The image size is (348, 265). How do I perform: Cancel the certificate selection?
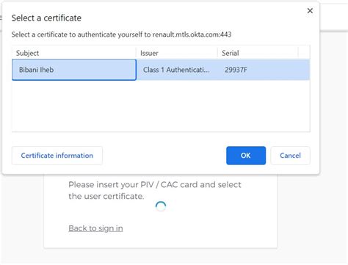(x=290, y=156)
